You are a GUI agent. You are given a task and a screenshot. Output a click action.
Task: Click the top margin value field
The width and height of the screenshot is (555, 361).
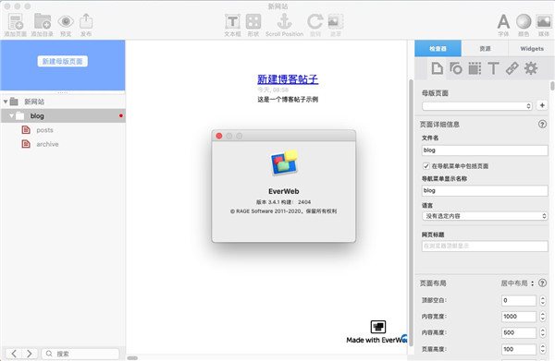point(519,301)
